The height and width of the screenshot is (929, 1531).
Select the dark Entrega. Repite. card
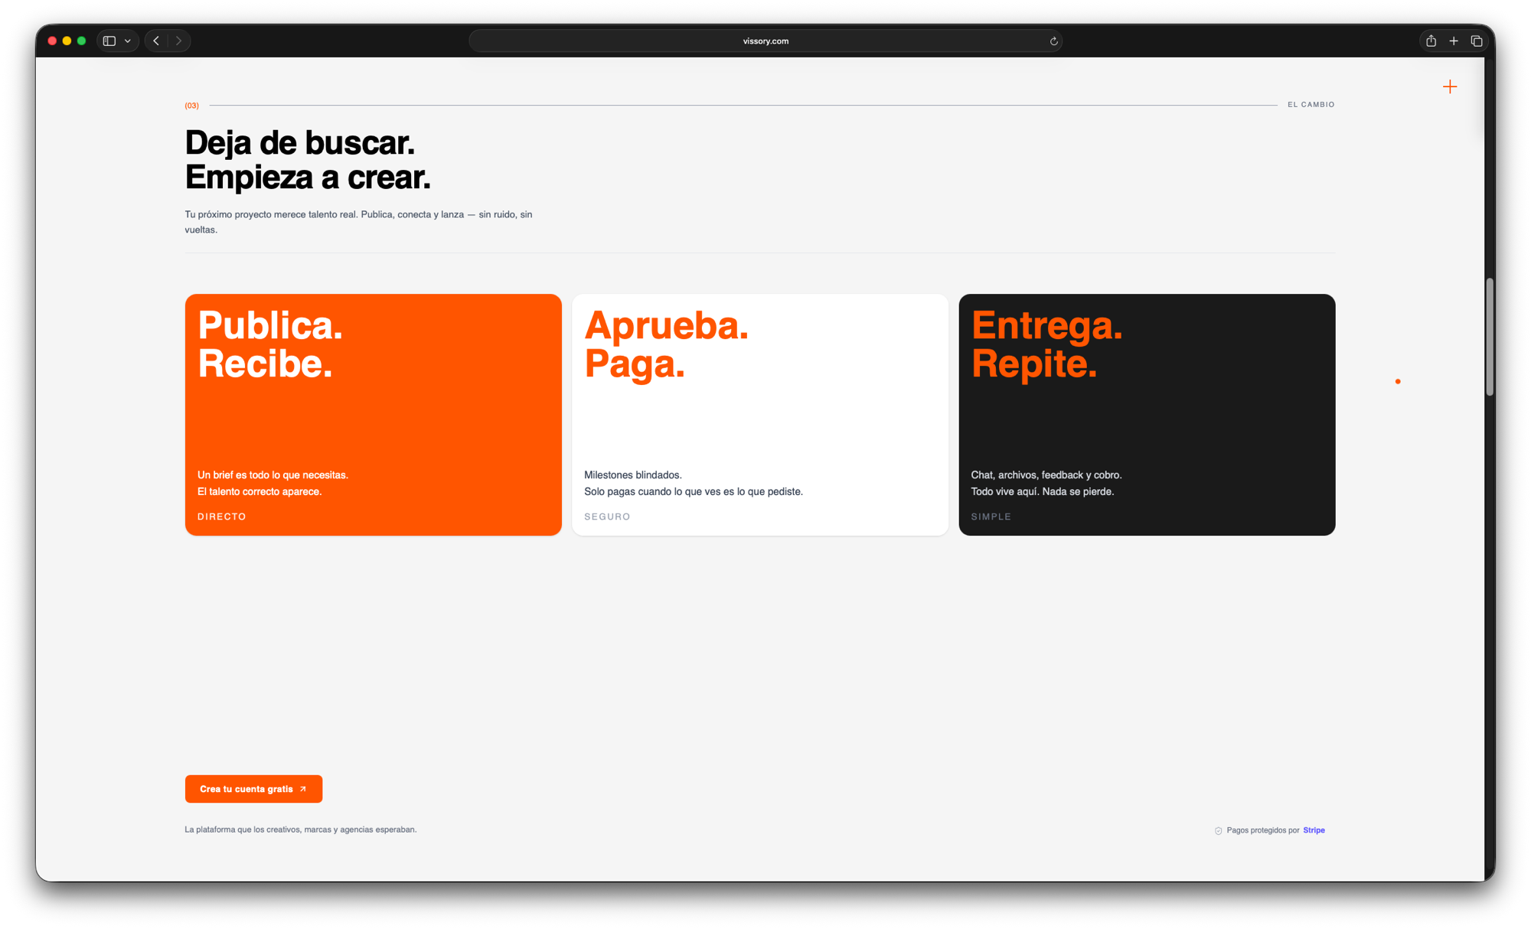click(x=1147, y=415)
